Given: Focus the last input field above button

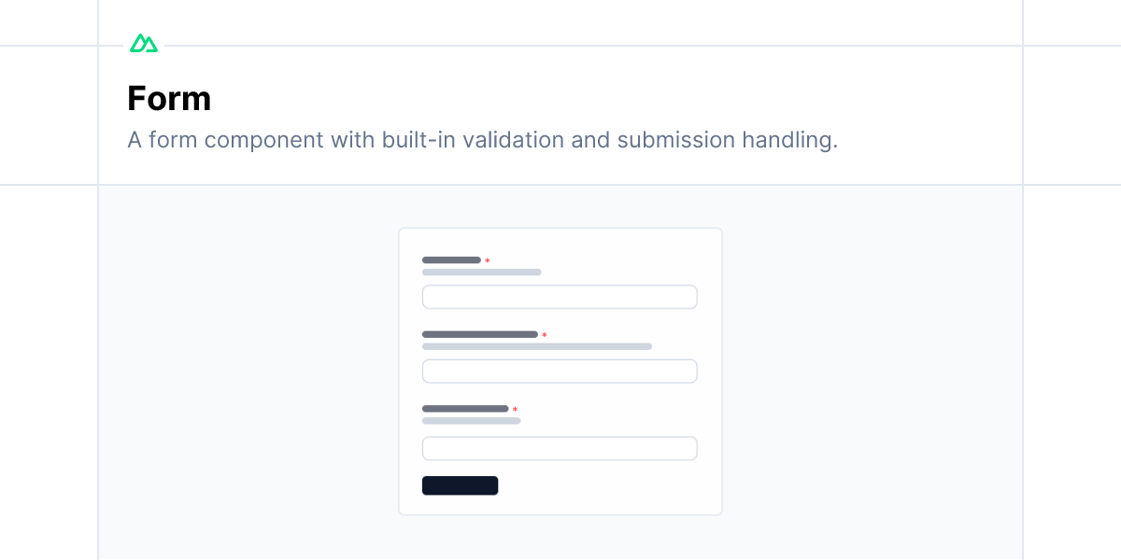Looking at the screenshot, I should click(560, 448).
